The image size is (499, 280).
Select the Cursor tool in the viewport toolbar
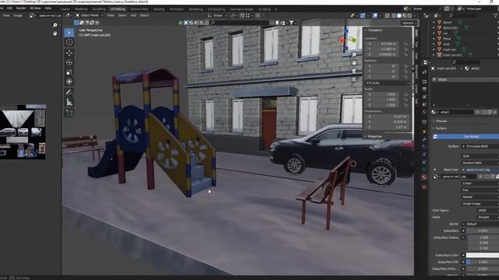69,42
